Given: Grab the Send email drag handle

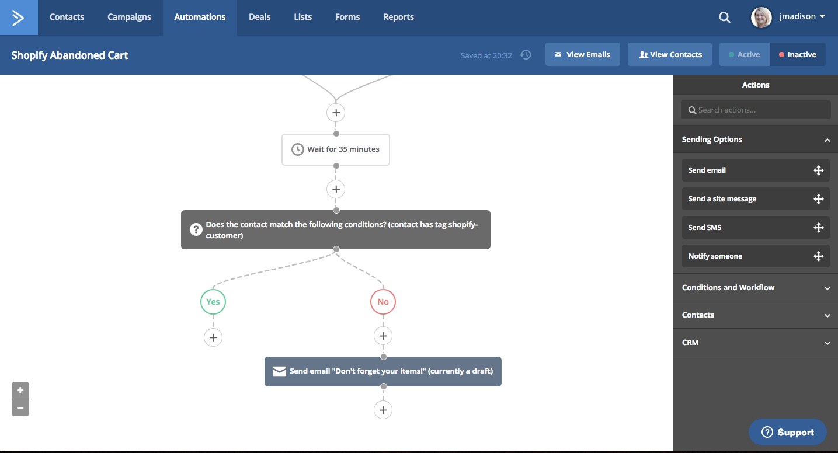Looking at the screenshot, I should tap(818, 170).
